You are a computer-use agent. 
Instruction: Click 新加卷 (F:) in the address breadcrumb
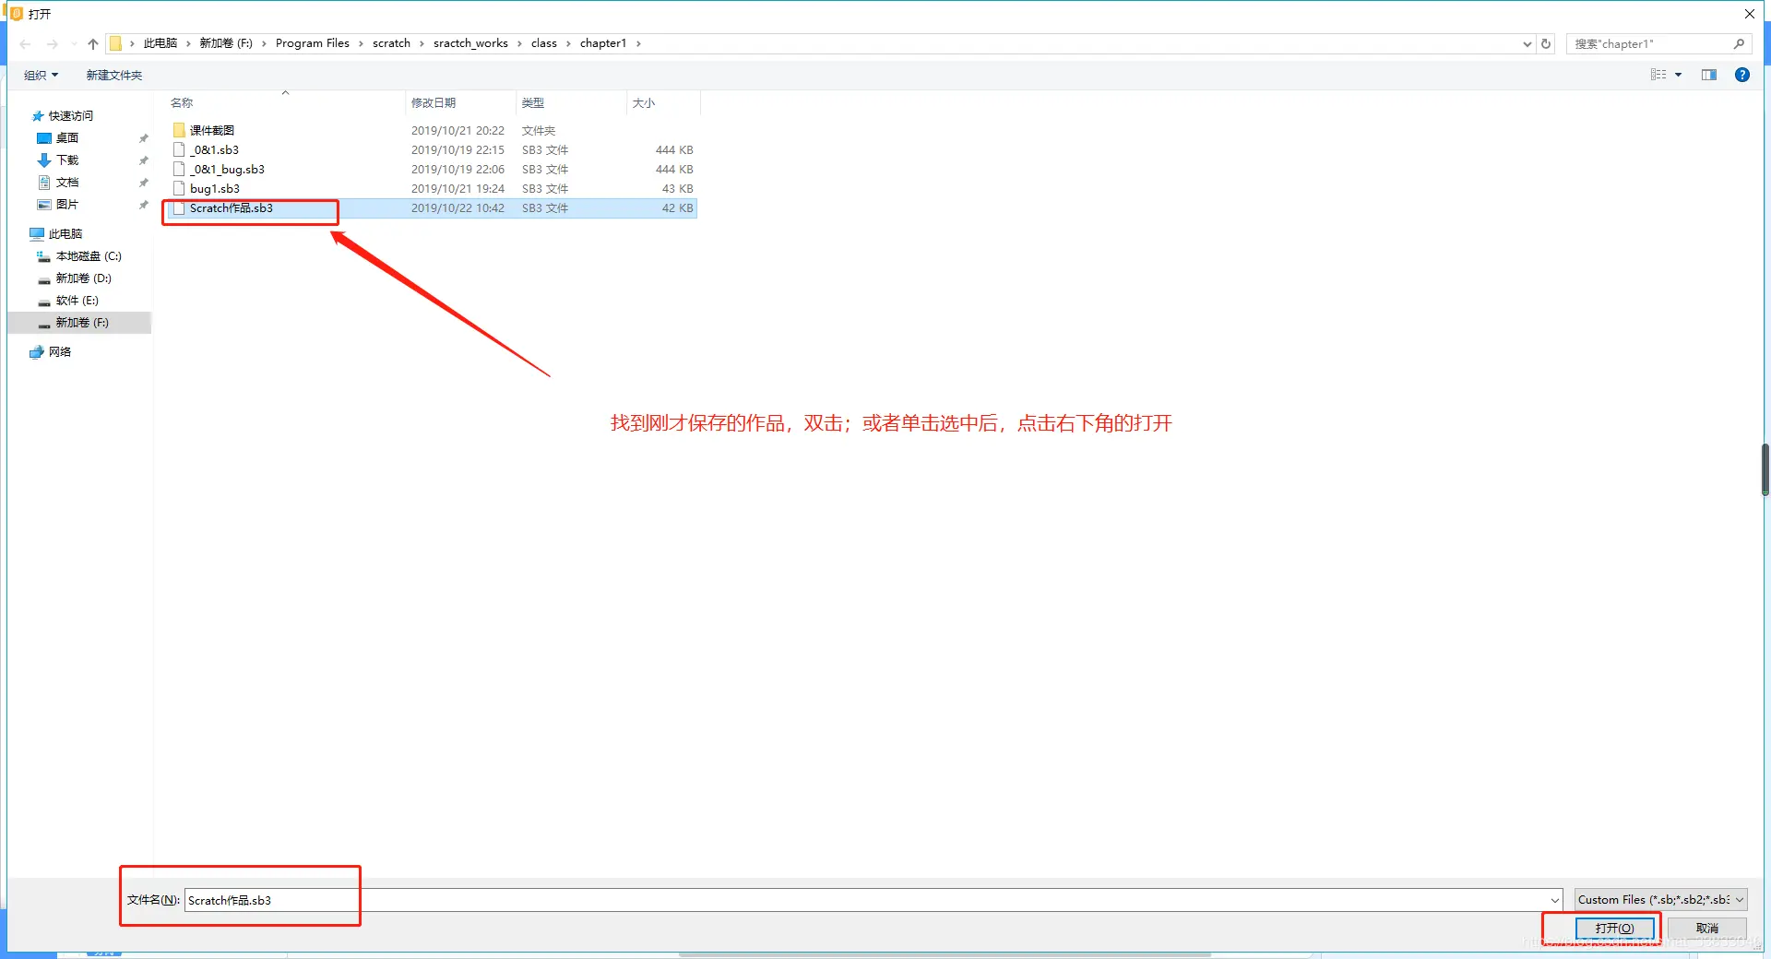[226, 43]
